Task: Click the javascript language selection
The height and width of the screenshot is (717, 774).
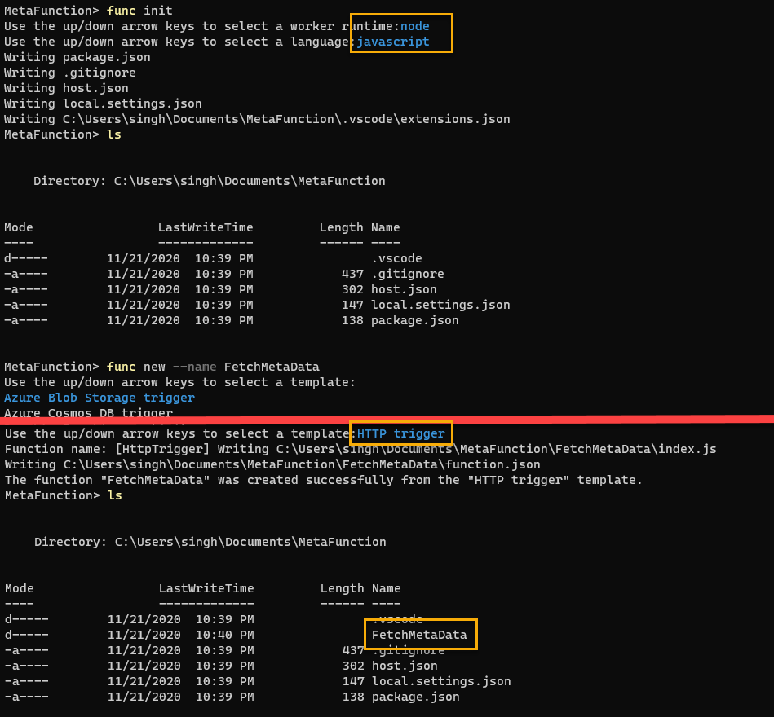Action: point(394,41)
